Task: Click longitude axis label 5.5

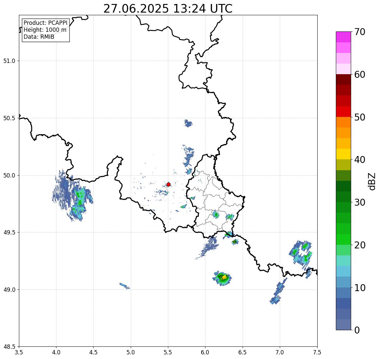Action: point(168,352)
